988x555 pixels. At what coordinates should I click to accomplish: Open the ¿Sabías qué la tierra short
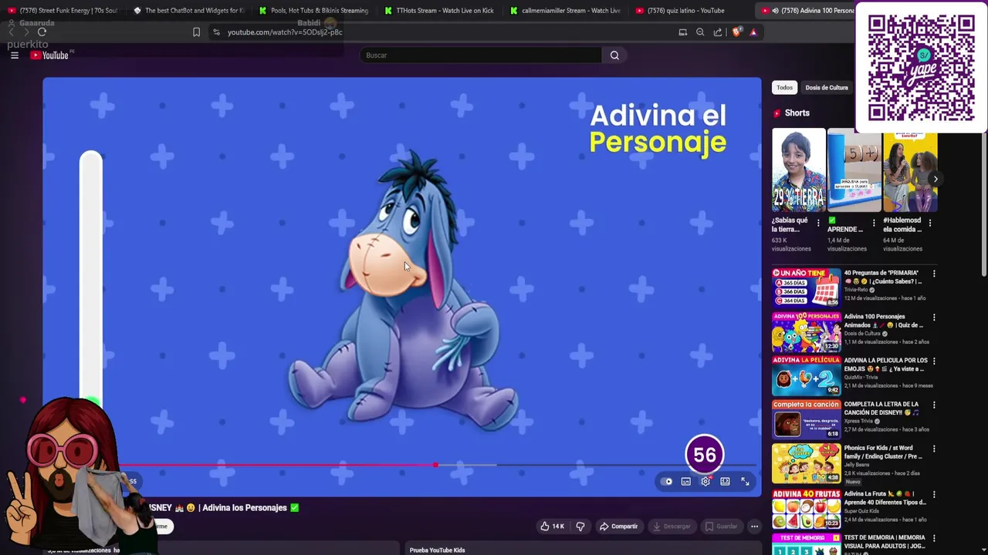(x=799, y=171)
